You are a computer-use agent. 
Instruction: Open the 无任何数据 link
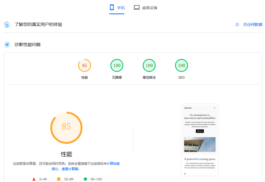coord(253,24)
